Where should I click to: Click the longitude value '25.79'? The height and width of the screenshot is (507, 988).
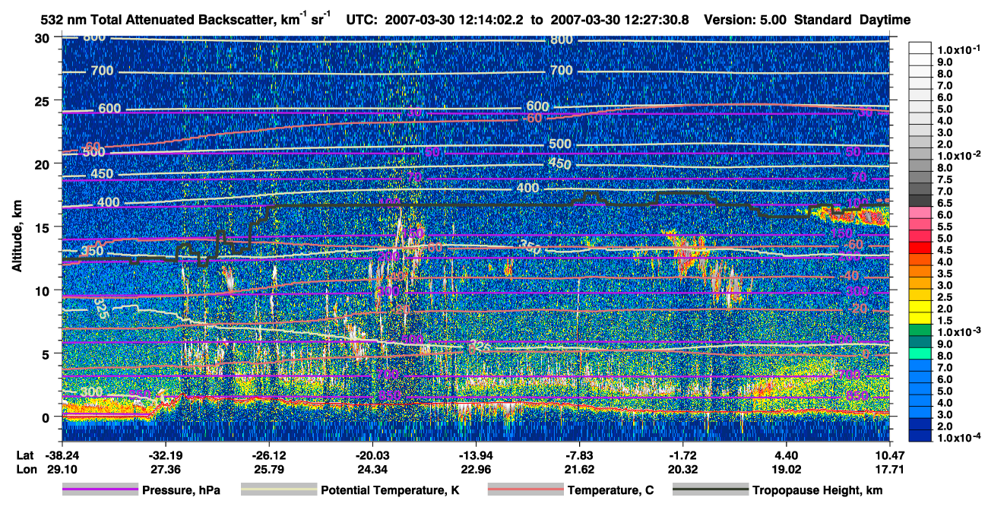click(268, 469)
